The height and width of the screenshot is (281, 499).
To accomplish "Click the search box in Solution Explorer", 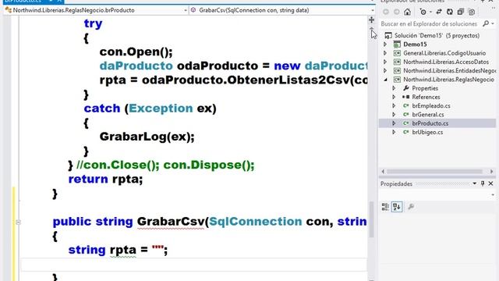I will 430,24.
